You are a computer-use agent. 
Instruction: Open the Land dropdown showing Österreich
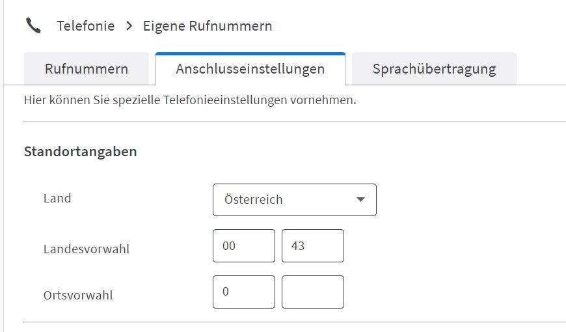click(286, 200)
